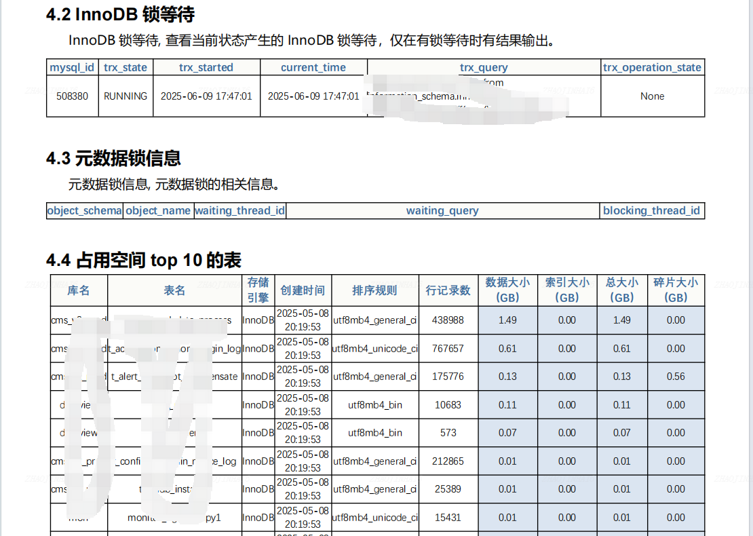Click the "RUNNING" trx_state cell

coord(125,96)
